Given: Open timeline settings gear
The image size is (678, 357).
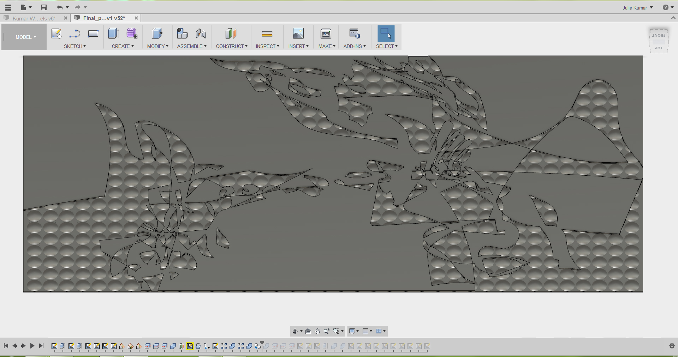Looking at the screenshot, I should coord(672,346).
